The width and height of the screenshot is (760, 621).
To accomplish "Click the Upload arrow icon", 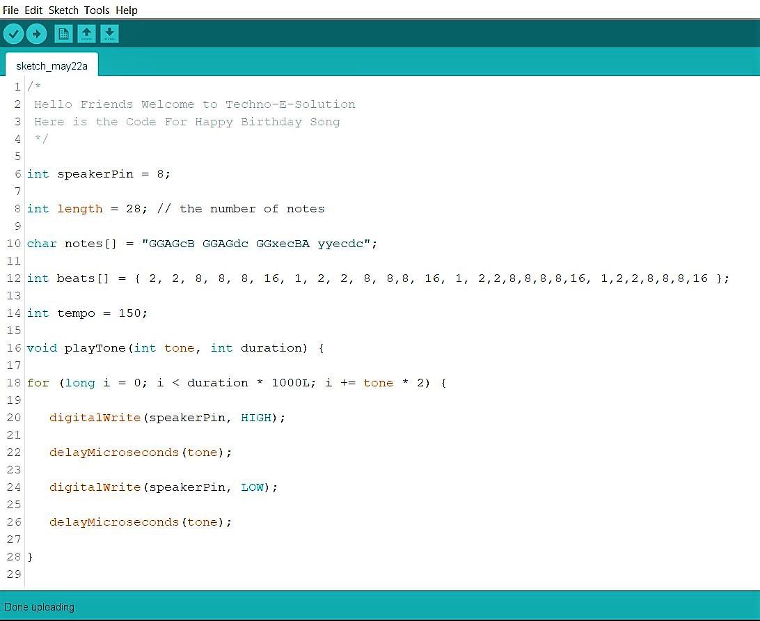I will point(36,34).
